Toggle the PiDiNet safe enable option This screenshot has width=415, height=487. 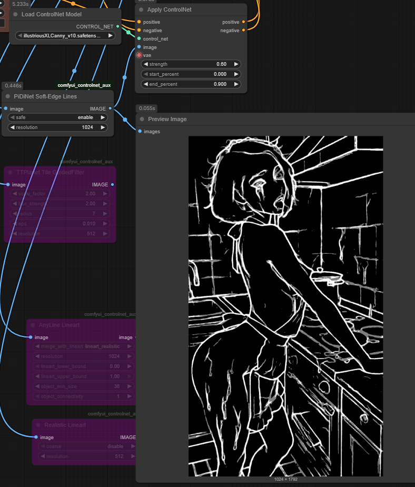click(58, 117)
